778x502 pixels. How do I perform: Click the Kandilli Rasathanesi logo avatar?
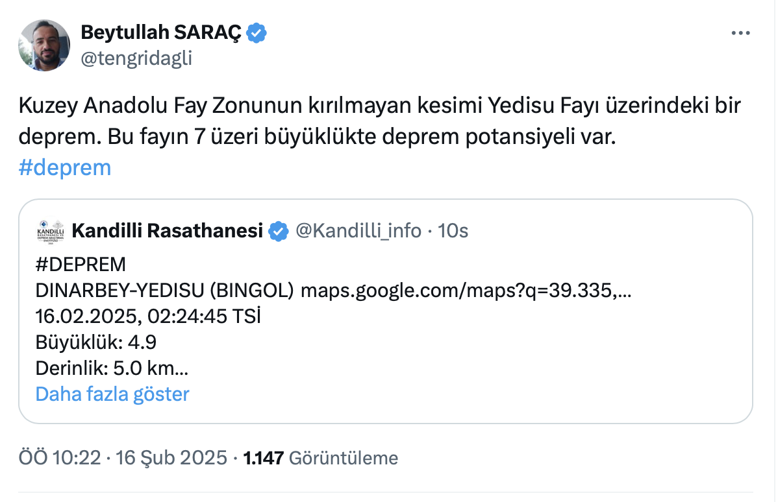point(49,230)
